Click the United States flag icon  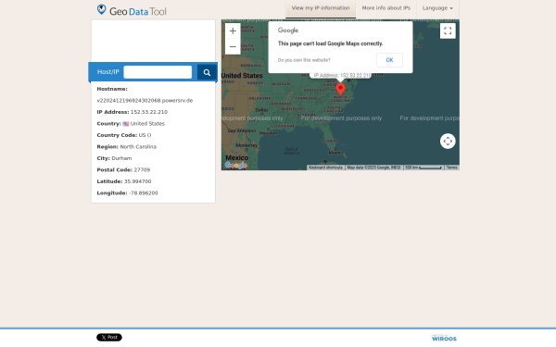pos(125,124)
